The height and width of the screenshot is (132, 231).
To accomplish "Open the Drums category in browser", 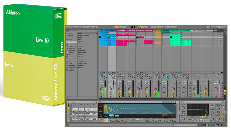I will point(71,44).
